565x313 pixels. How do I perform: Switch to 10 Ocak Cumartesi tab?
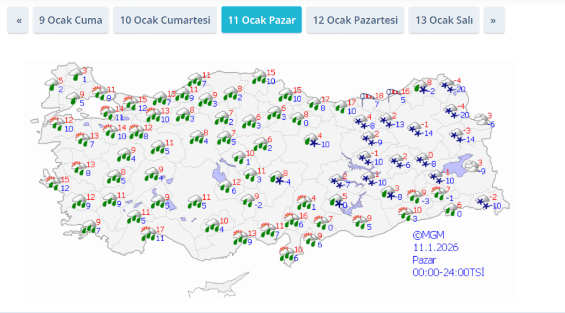pyautogui.click(x=165, y=20)
